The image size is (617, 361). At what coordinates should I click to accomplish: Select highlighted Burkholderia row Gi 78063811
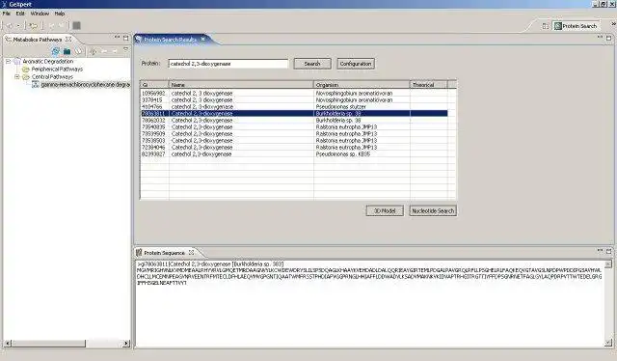point(294,114)
